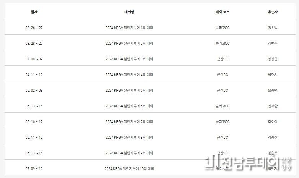Click the date 04. 08 ~ 09
The width and height of the screenshot is (299, 178).
34,59
